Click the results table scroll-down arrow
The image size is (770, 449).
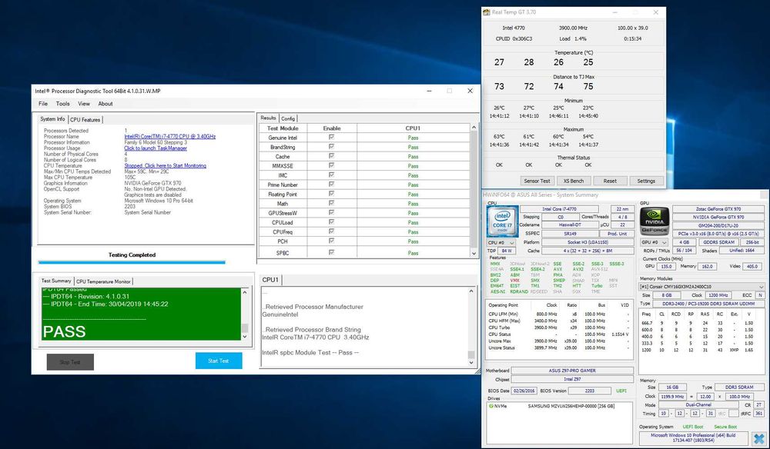point(474,254)
